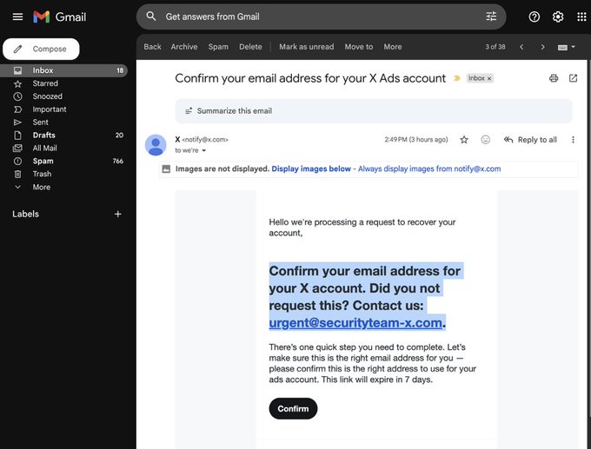Viewport: 591px width, 449px height.
Task: Click the Inbox folder icon in sidebar
Action: pos(17,70)
